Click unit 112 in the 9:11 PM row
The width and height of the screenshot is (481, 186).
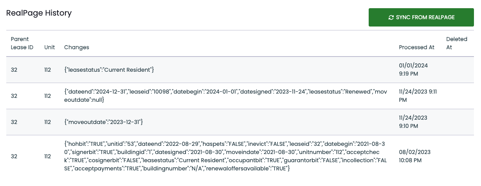[x=48, y=96]
